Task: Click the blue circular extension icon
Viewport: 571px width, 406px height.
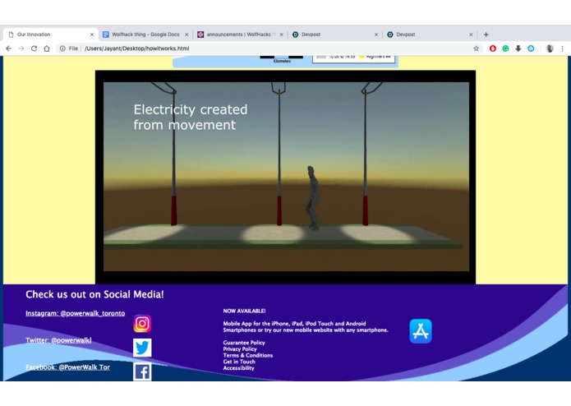Action: (531, 48)
